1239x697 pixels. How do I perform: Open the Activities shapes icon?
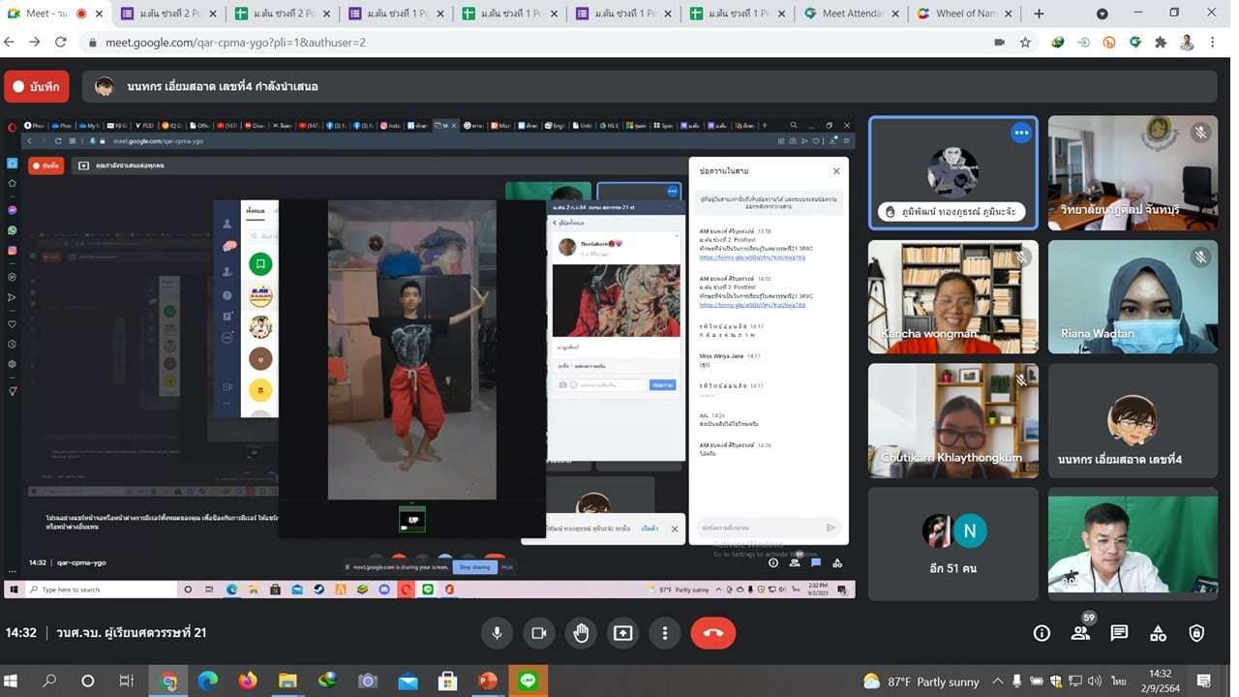tap(1158, 633)
